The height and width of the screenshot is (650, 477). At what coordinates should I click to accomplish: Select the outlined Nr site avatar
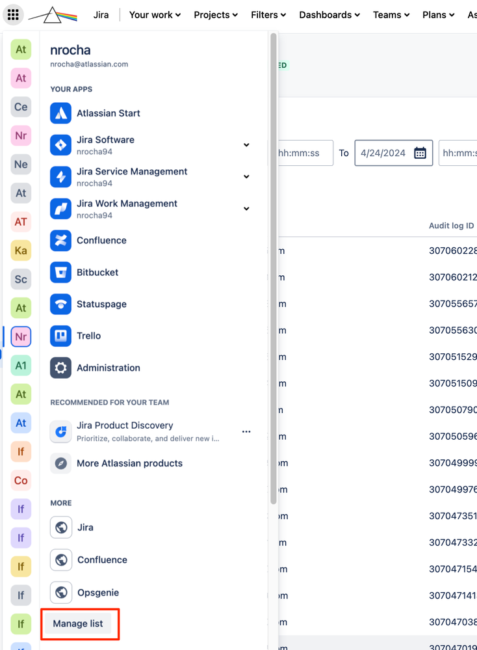tap(21, 336)
